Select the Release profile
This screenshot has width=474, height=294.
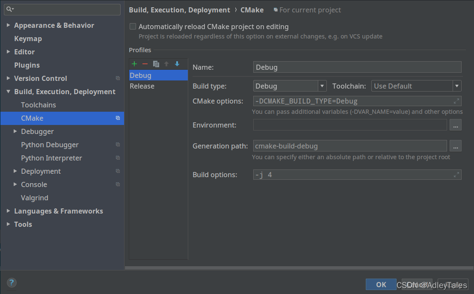pyautogui.click(x=142, y=86)
